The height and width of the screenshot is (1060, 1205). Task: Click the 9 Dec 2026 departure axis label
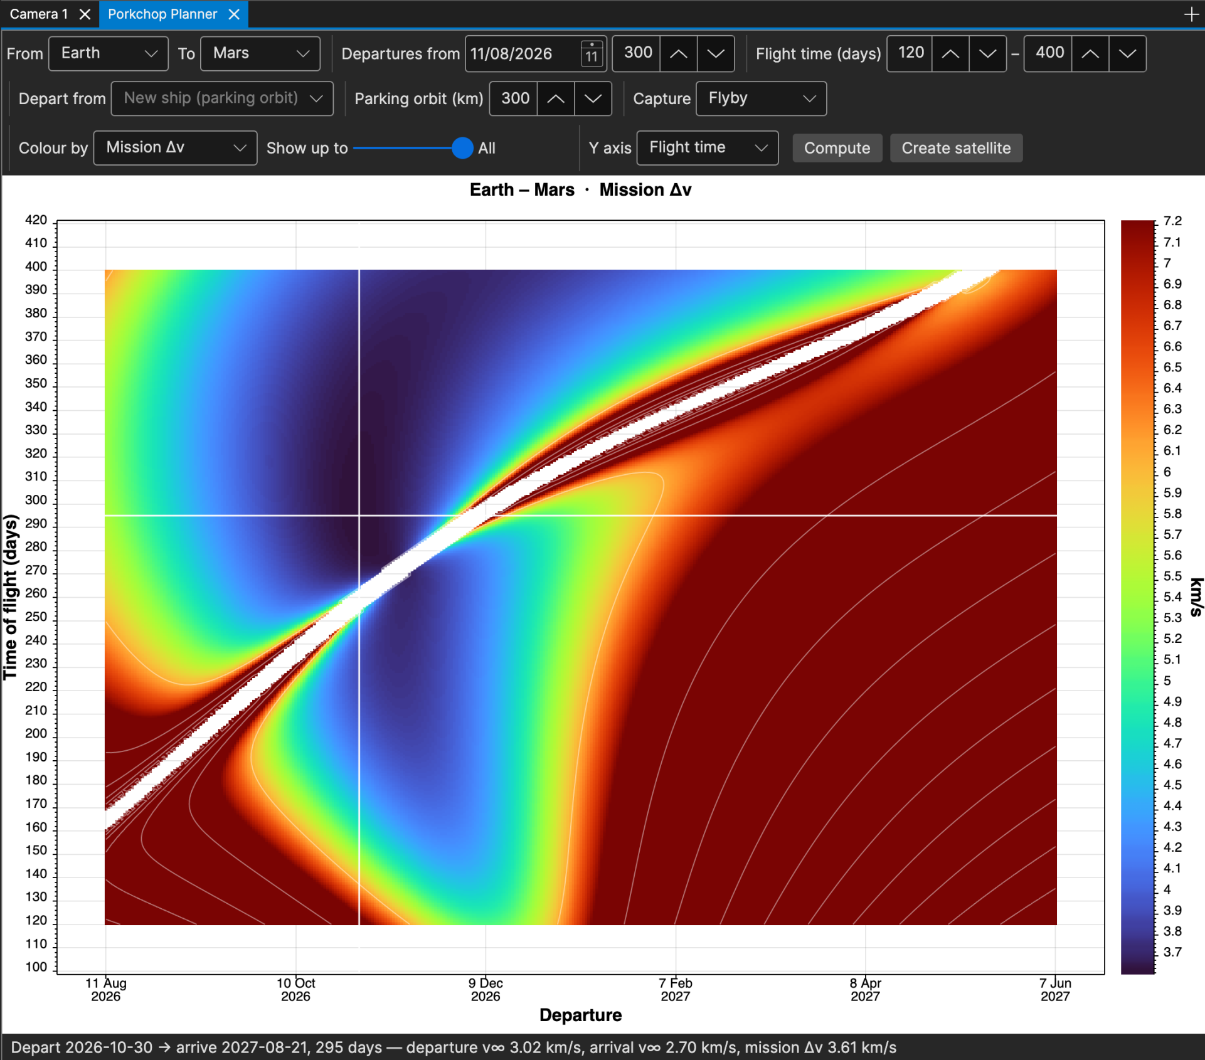(x=486, y=989)
